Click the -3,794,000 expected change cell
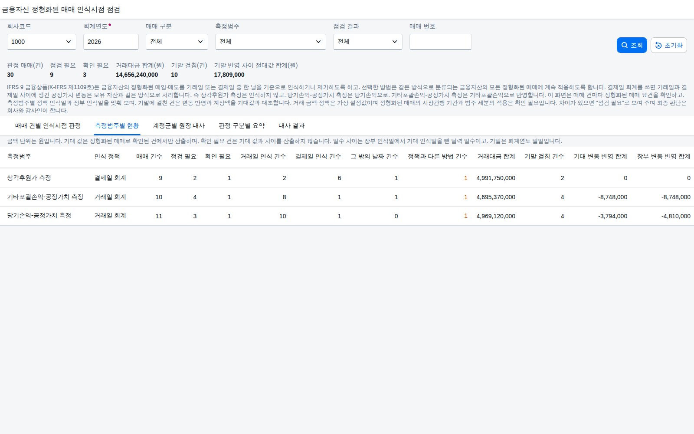 (612, 216)
